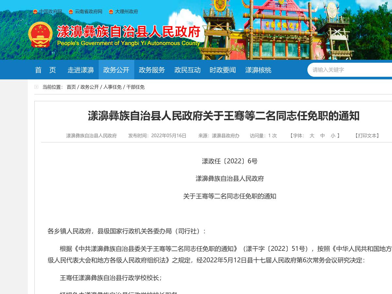Click the large national emblem logo
The image size is (392, 294).
click(41, 35)
